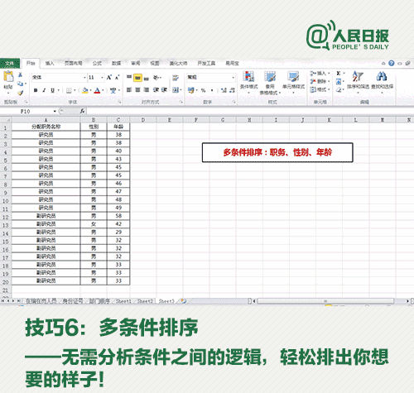
Task: Switch to the Sheet1 worksheet tab
Action: [x=123, y=301]
